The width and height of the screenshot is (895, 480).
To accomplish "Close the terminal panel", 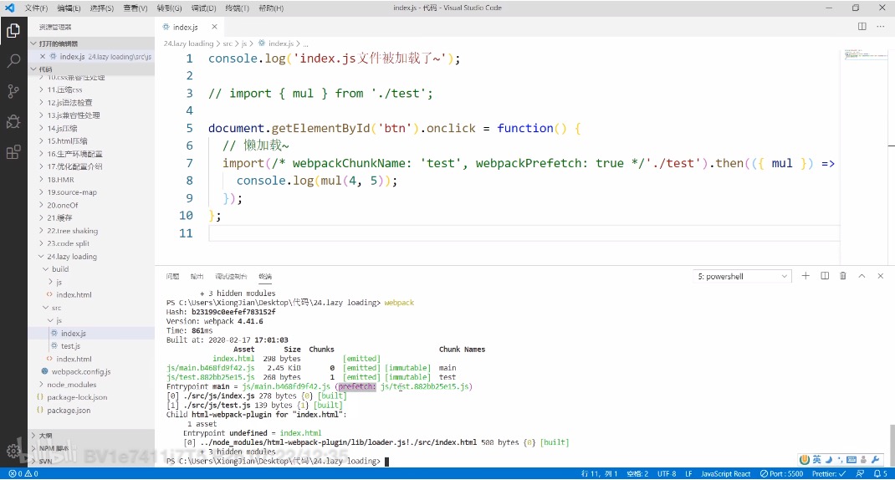I will coord(880,276).
